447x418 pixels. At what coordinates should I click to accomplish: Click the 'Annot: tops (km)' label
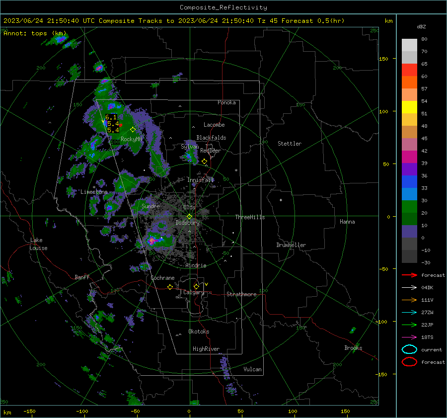tap(35, 33)
